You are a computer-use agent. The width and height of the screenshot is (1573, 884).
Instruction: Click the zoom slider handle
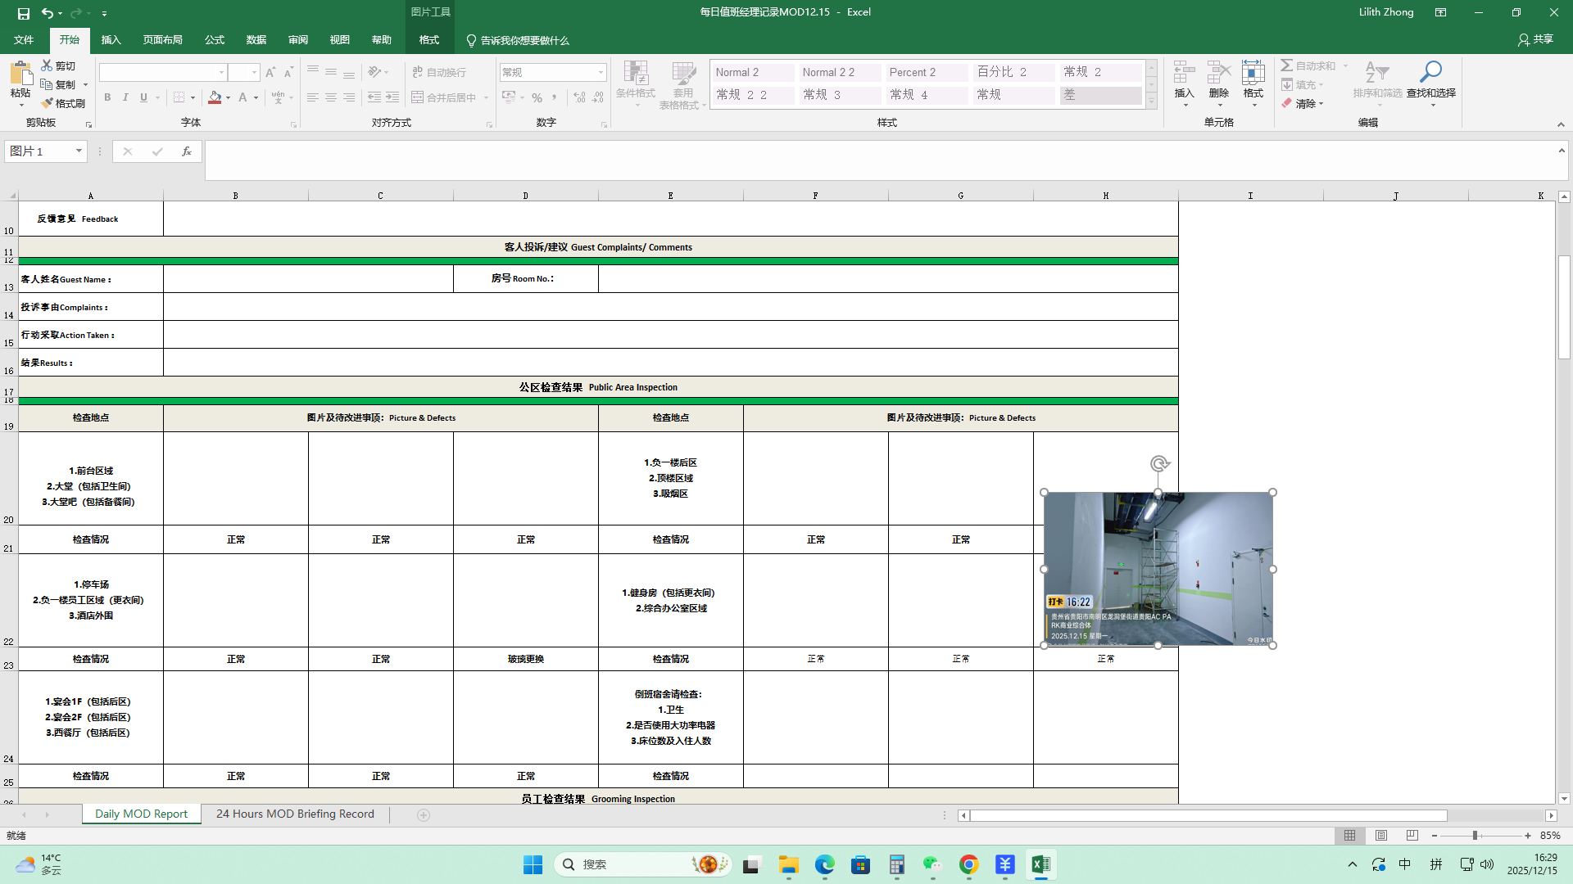pos(1475,836)
